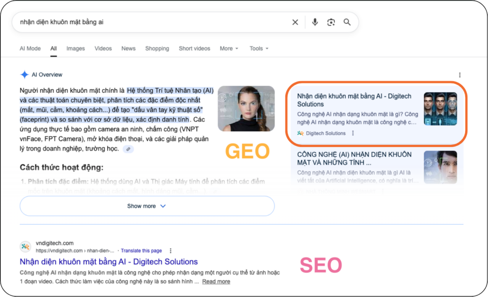Open Google Lens image search icon
Screen dimensions: 488x297
point(331,22)
